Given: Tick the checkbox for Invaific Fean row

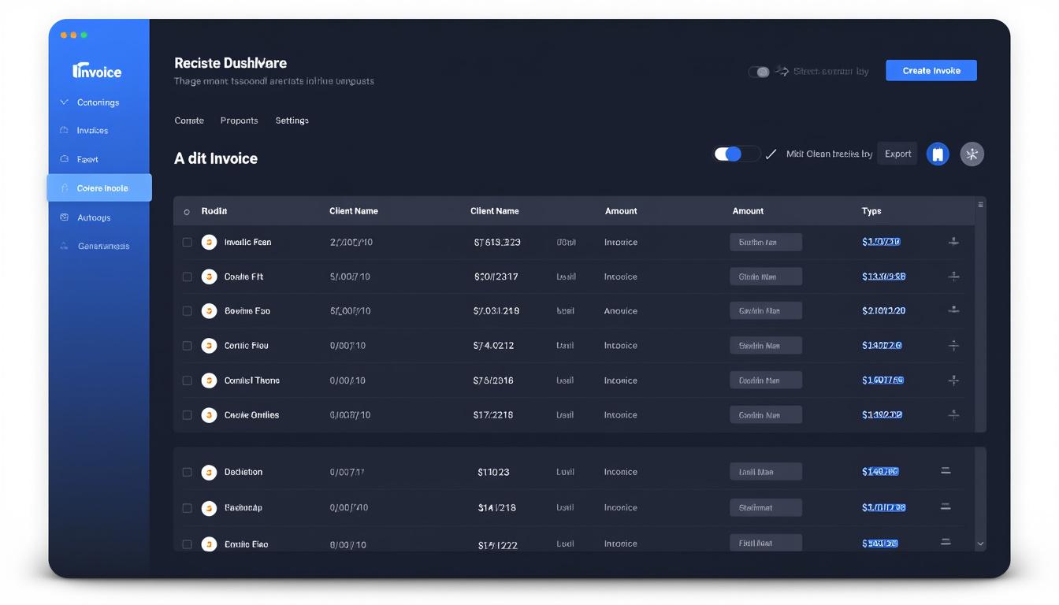Looking at the screenshot, I should pyautogui.click(x=187, y=243).
